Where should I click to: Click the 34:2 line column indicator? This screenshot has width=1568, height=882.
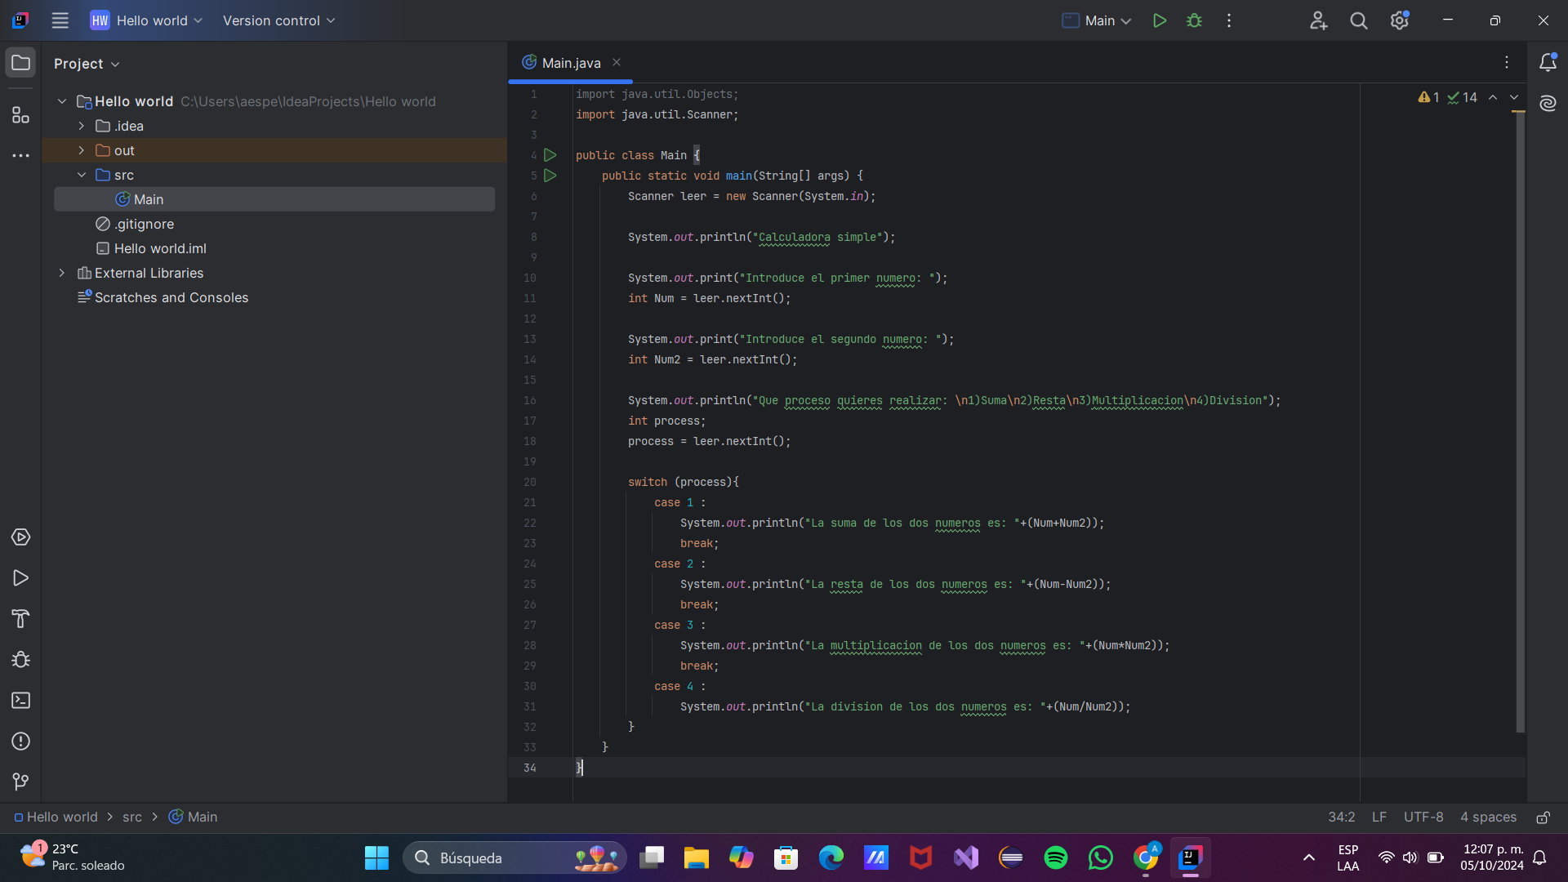1341,817
